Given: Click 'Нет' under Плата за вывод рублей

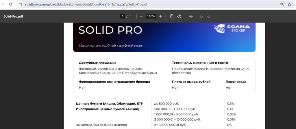Looking at the screenshot, I should [175, 87].
